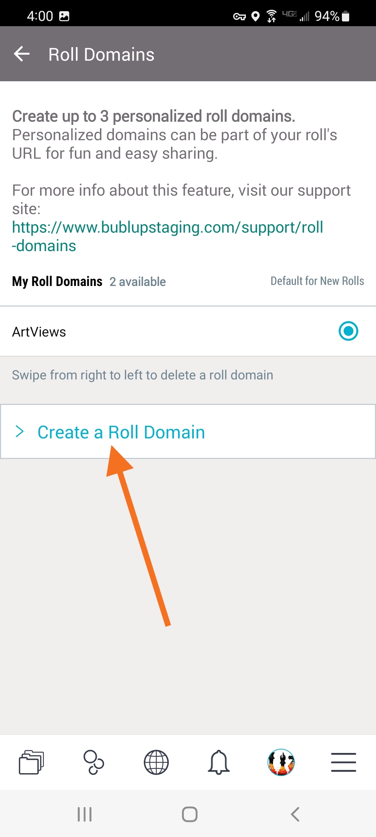This screenshot has width=376, height=837.
Task: Open the globe browse icon
Action: (x=156, y=762)
